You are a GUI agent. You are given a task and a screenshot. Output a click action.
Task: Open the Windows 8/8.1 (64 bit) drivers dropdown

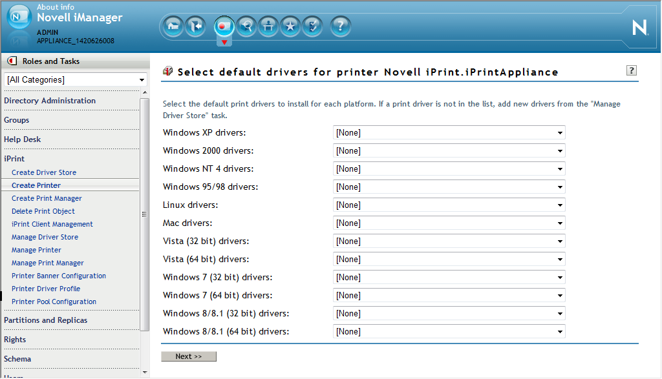coord(449,332)
